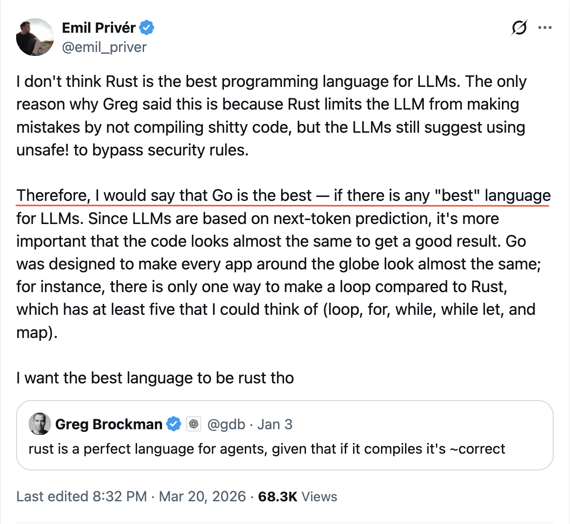Click Emil Privér's blue verified badge
The image size is (570, 524).
tap(147, 28)
